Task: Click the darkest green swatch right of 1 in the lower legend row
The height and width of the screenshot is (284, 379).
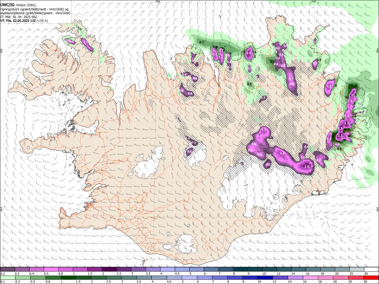Action: 68,277
